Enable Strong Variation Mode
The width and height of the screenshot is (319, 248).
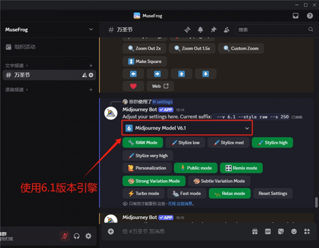(154, 181)
